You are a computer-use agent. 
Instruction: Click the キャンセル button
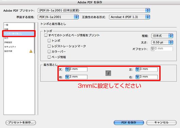[x=161, y=123]
